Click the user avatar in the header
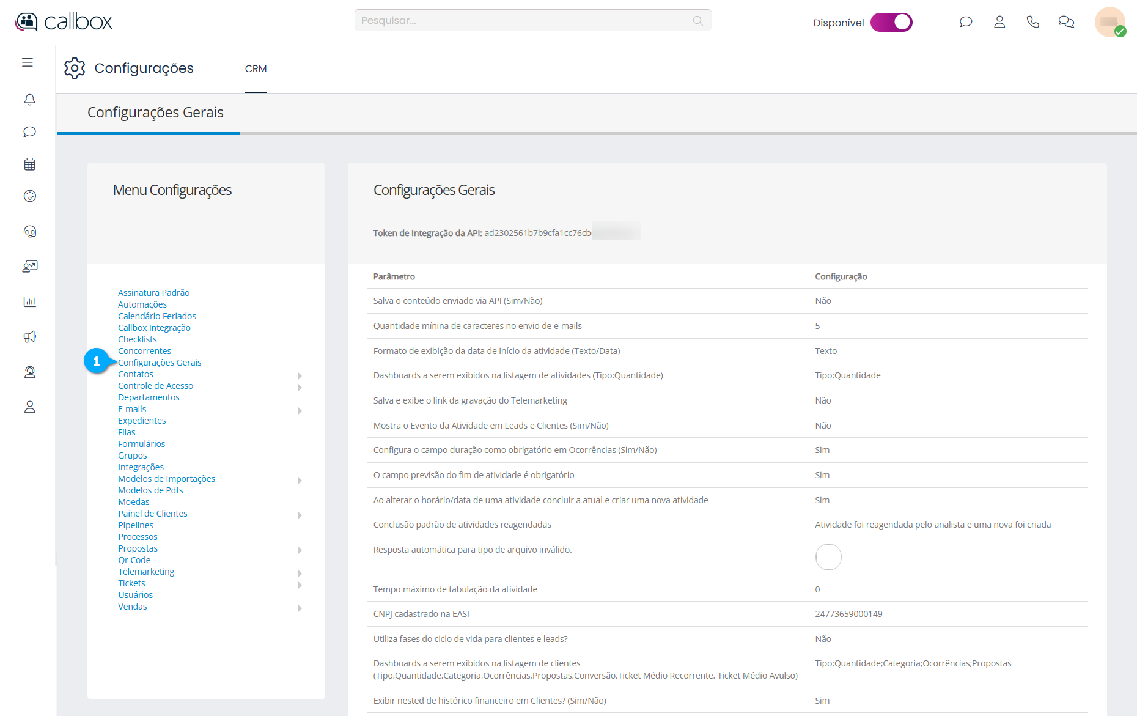The width and height of the screenshot is (1137, 716). click(1109, 22)
